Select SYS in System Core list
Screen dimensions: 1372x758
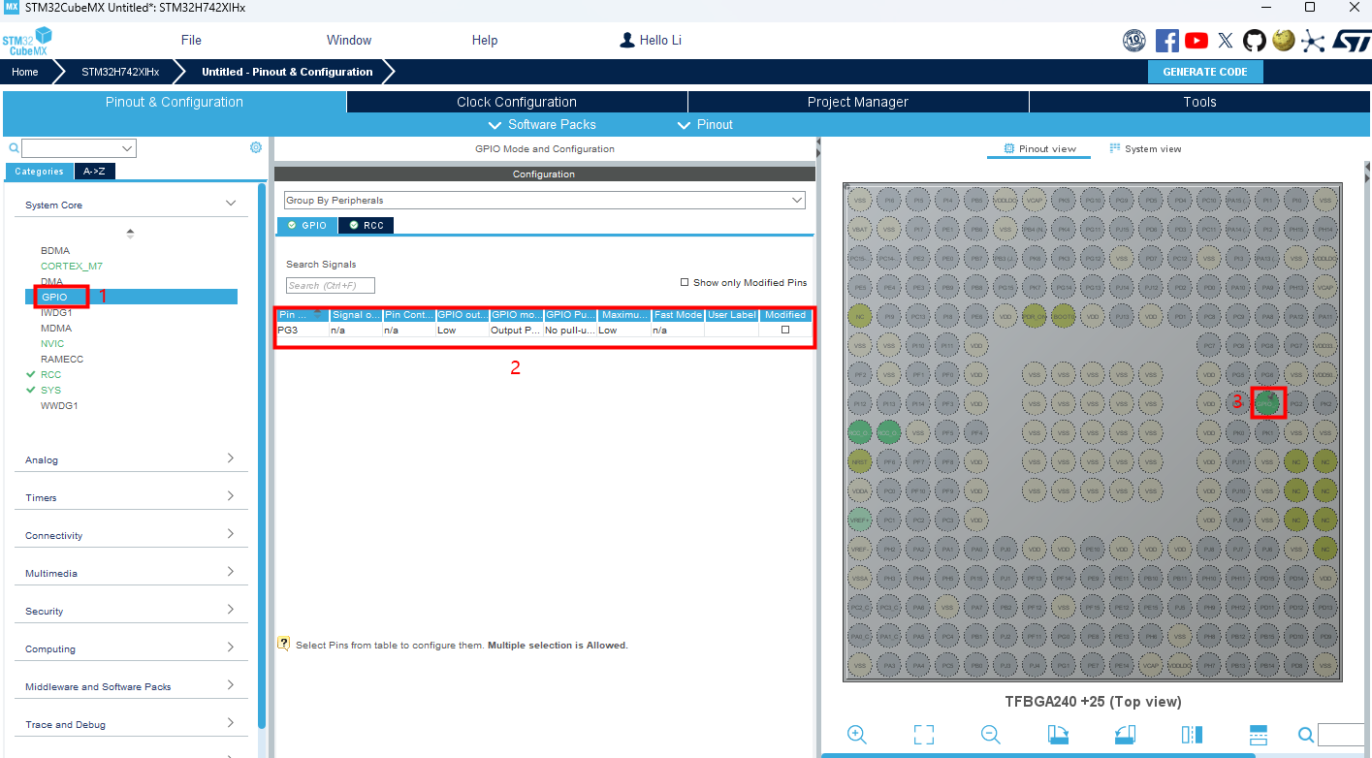[x=50, y=390]
